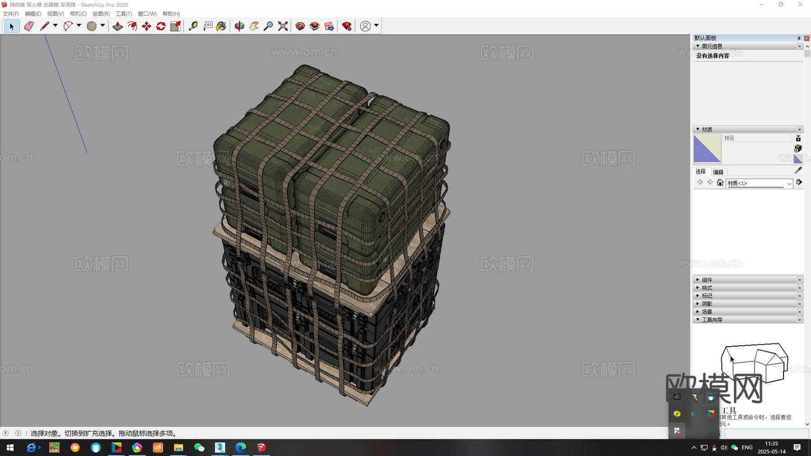Activate the Arc tool
The image size is (811, 456).
[x=68, y=27]
